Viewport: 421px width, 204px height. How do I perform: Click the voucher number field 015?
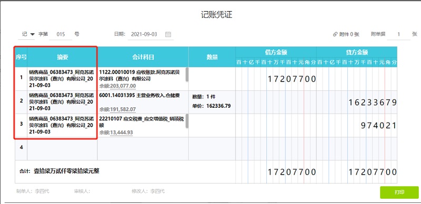click(61, 34)
